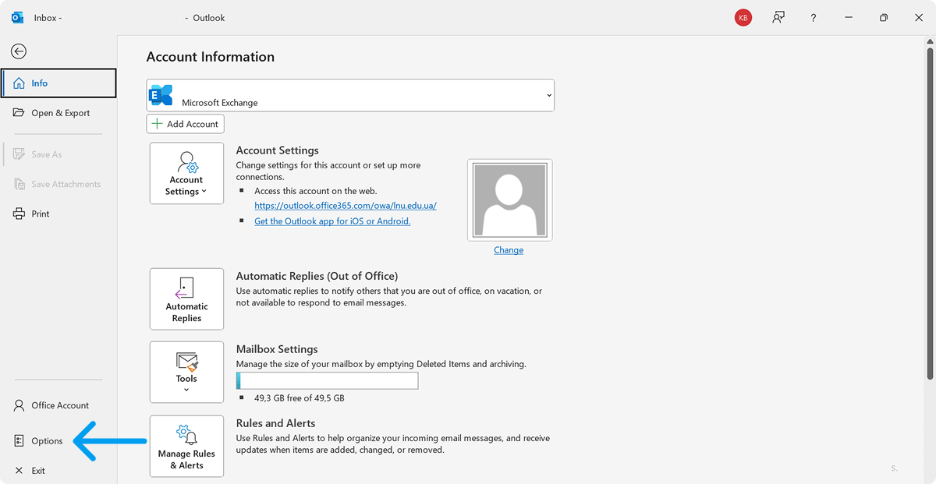The image size is (936, 484).
Task: Click the back arrow icon
Action: click(x=19, y=51)
